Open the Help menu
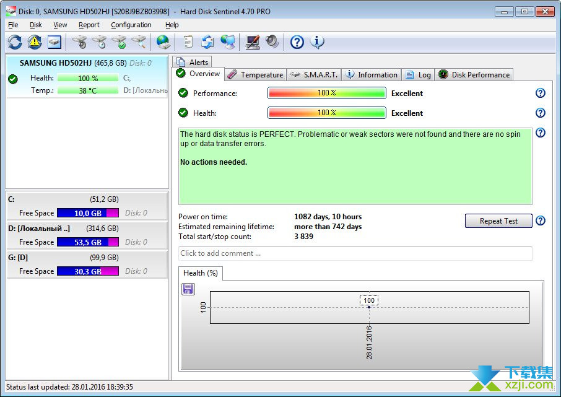 pos(172,25)
